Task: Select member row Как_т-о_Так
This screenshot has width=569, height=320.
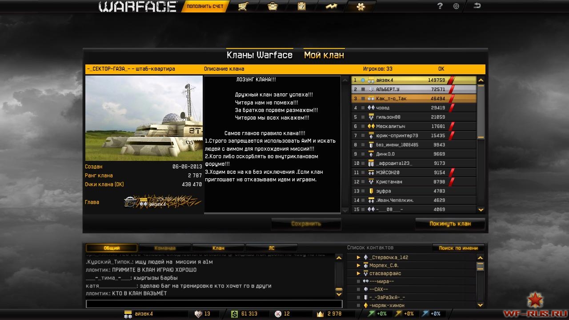Action: tap(414, 99)
